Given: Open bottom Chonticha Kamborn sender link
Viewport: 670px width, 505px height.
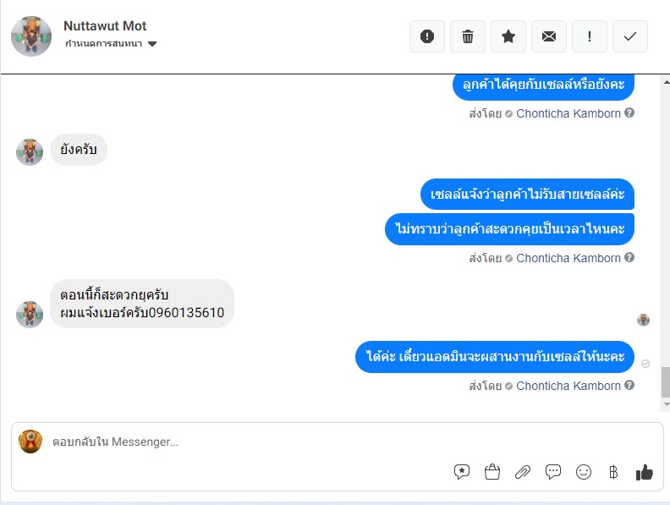Looking at the screenshot, I should (x=568, y=386).
